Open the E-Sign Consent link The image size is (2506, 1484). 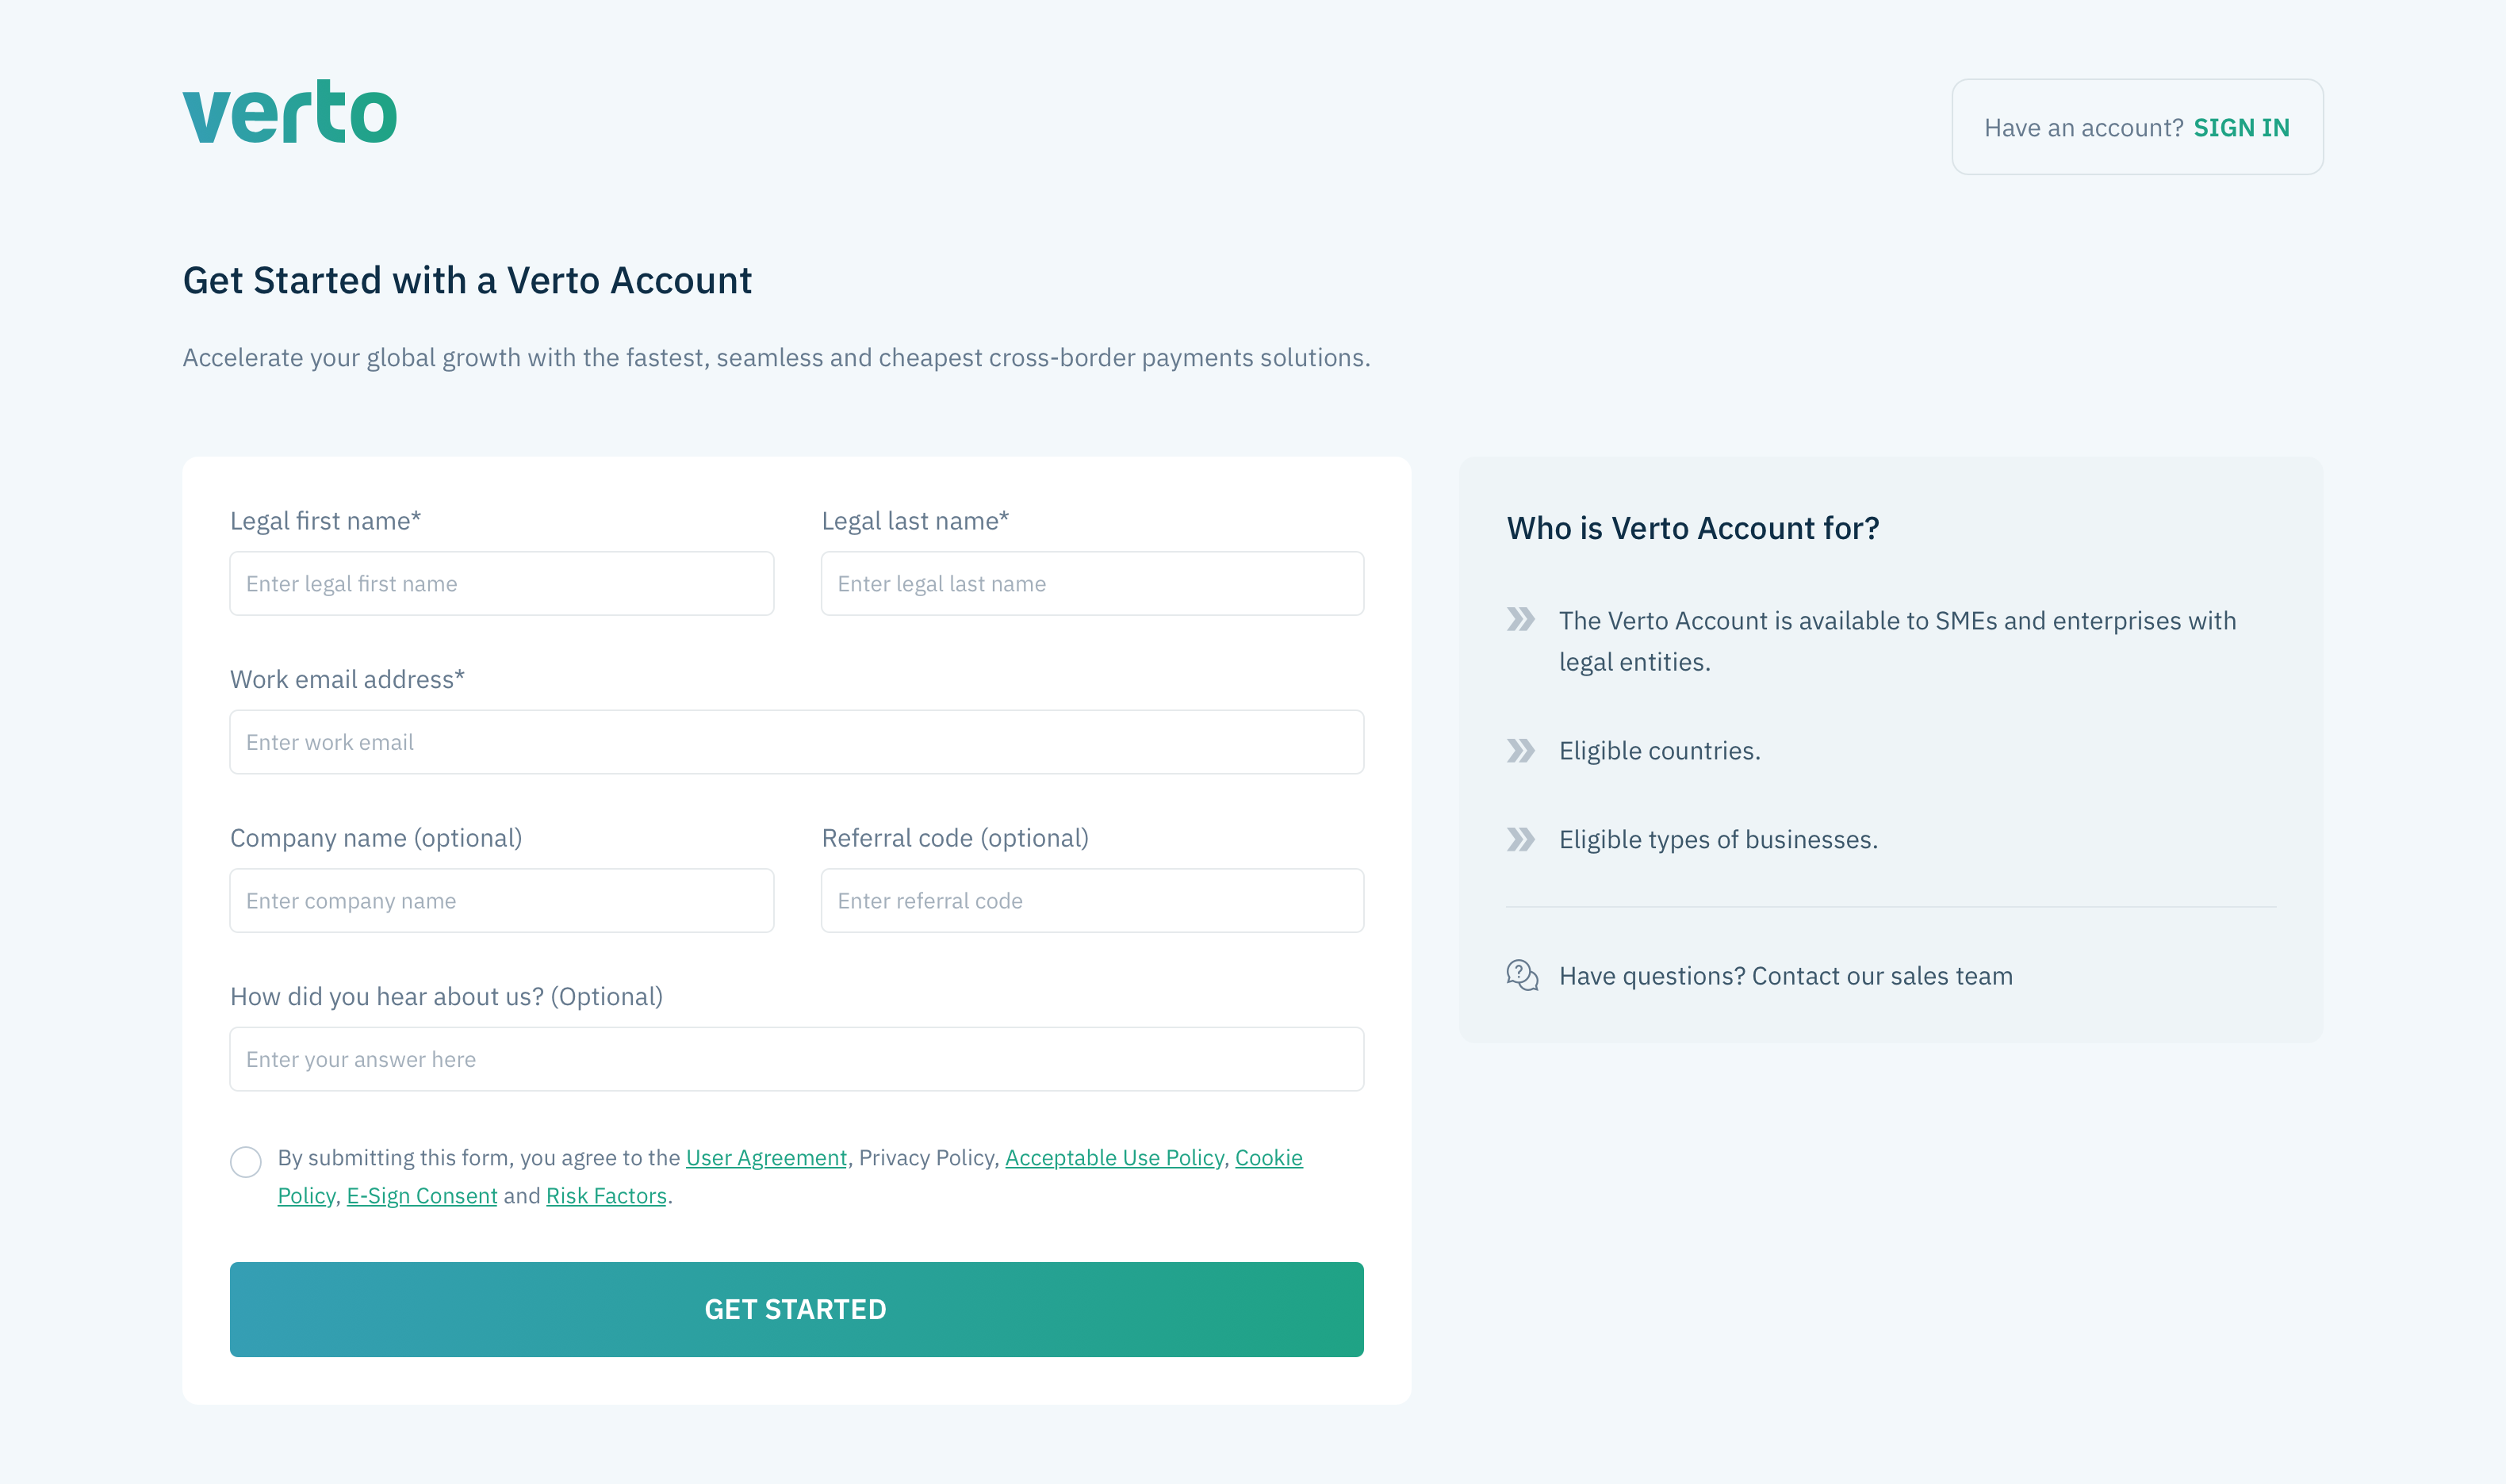(x=422, y=1196)
